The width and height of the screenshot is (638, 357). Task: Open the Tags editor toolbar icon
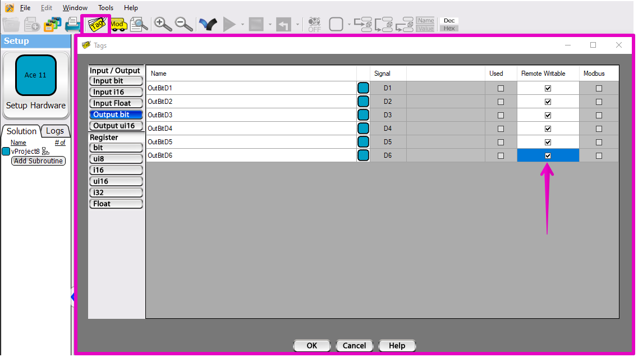[x=95, y=25]
